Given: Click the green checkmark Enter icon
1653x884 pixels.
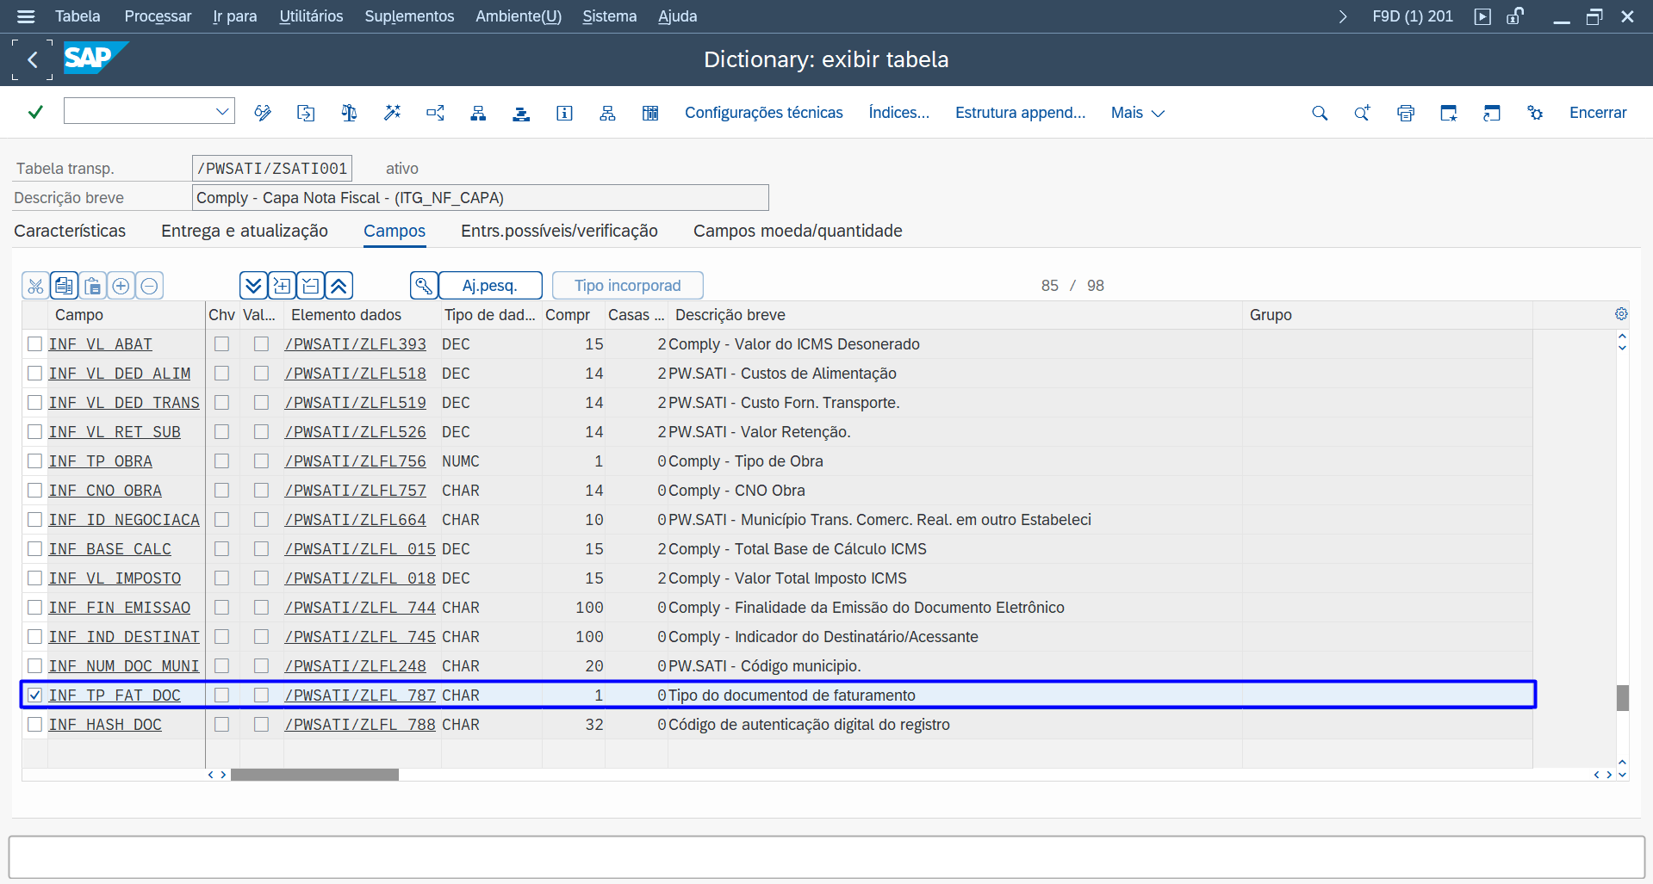Looking at the screenshot, I should [35, 113].
